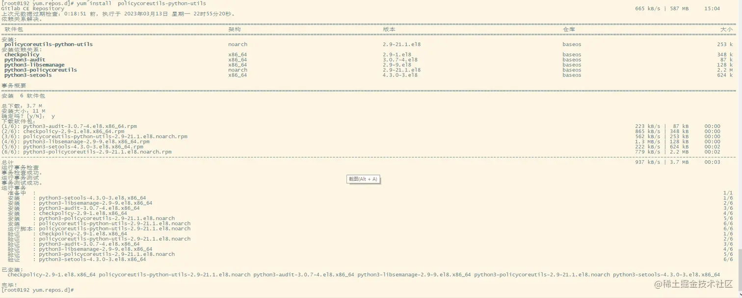Click the 下载软件包 heading
Screen dimensions: 742x298
tap(18, 121)
